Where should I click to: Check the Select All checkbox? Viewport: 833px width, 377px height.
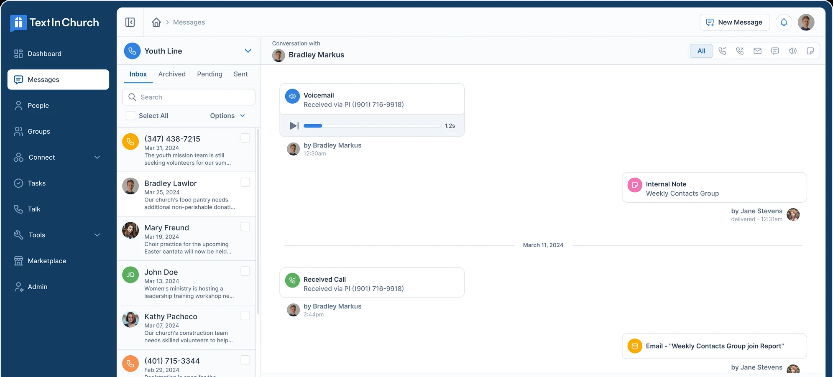[x=130, y=115]
